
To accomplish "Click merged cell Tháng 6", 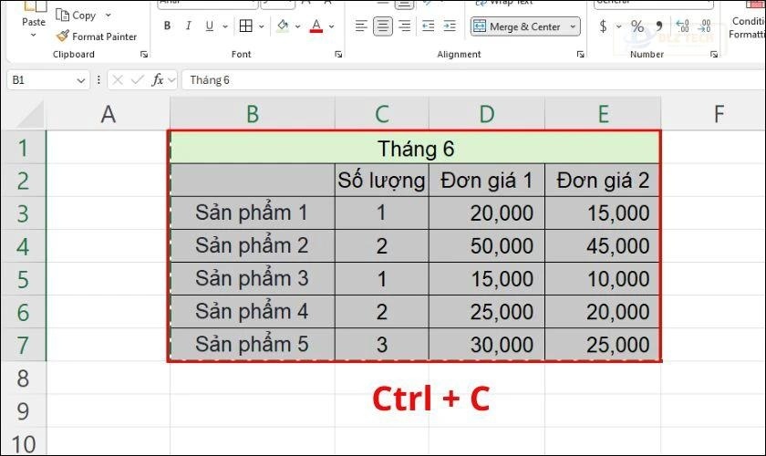I will (x=415, y=148).
